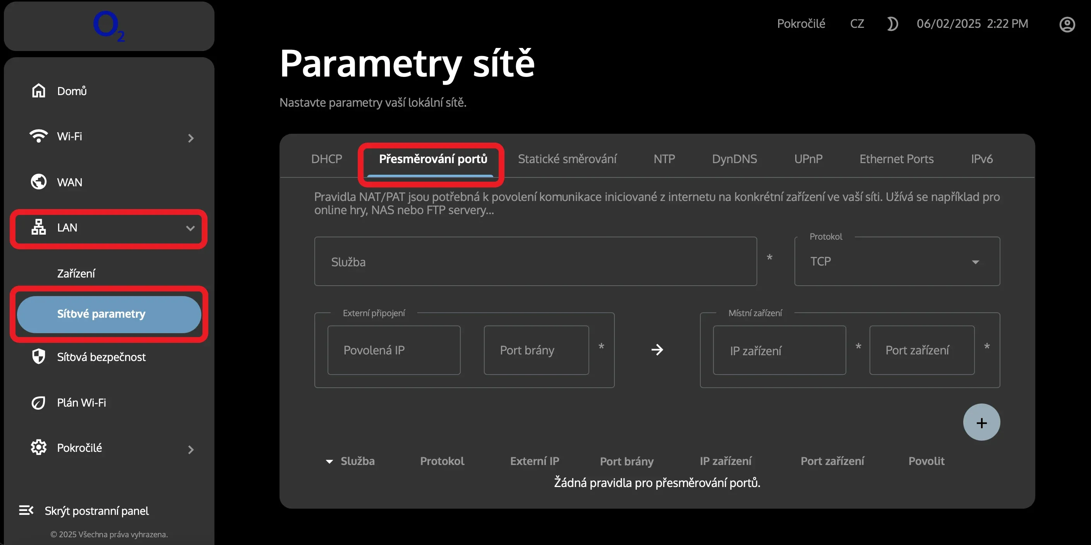This screenshot has height=545, width=1091.
Task: Collapse the LAN section chevron
Action: [190, 228]
